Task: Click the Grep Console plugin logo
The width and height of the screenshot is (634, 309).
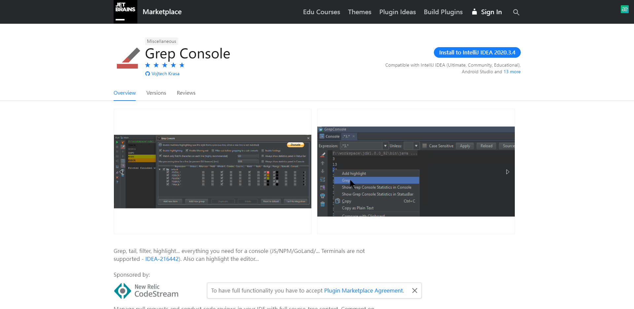Action: click(128, 58)
